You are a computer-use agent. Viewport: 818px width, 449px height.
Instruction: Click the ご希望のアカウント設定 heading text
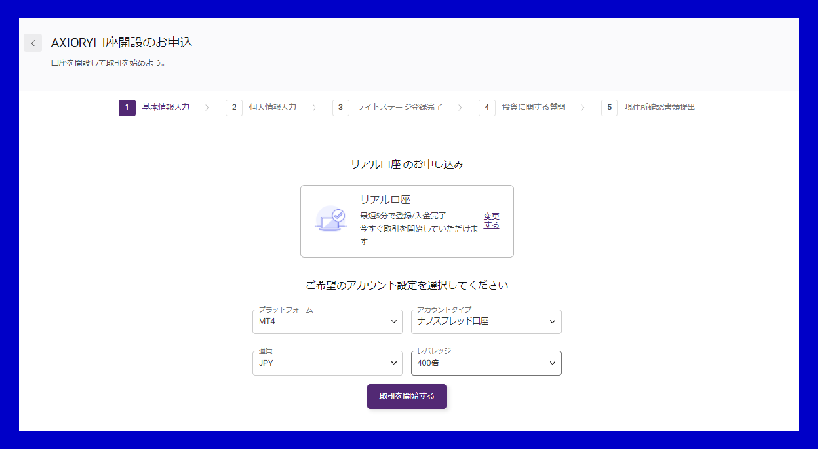pyautogui.click(x=407, y=286)
